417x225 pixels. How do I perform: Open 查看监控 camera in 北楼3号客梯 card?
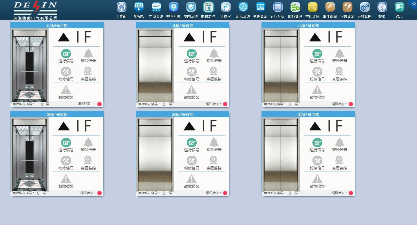(340, 71)
